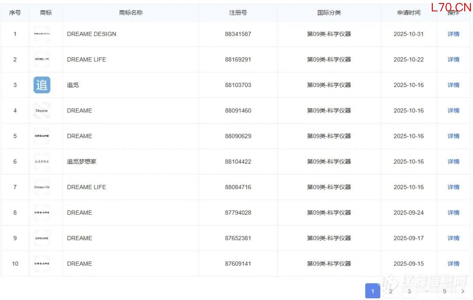Viewport: 473px width, 300px height.
Task: View 详情 for the 追觅 trademark row
Action: pyautogui.click(x=453, y=85)
